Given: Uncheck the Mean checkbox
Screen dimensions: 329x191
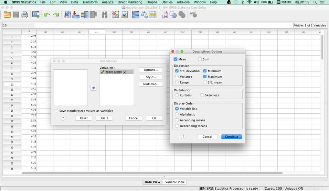Looking at the screenshot, I should [176, 59].
